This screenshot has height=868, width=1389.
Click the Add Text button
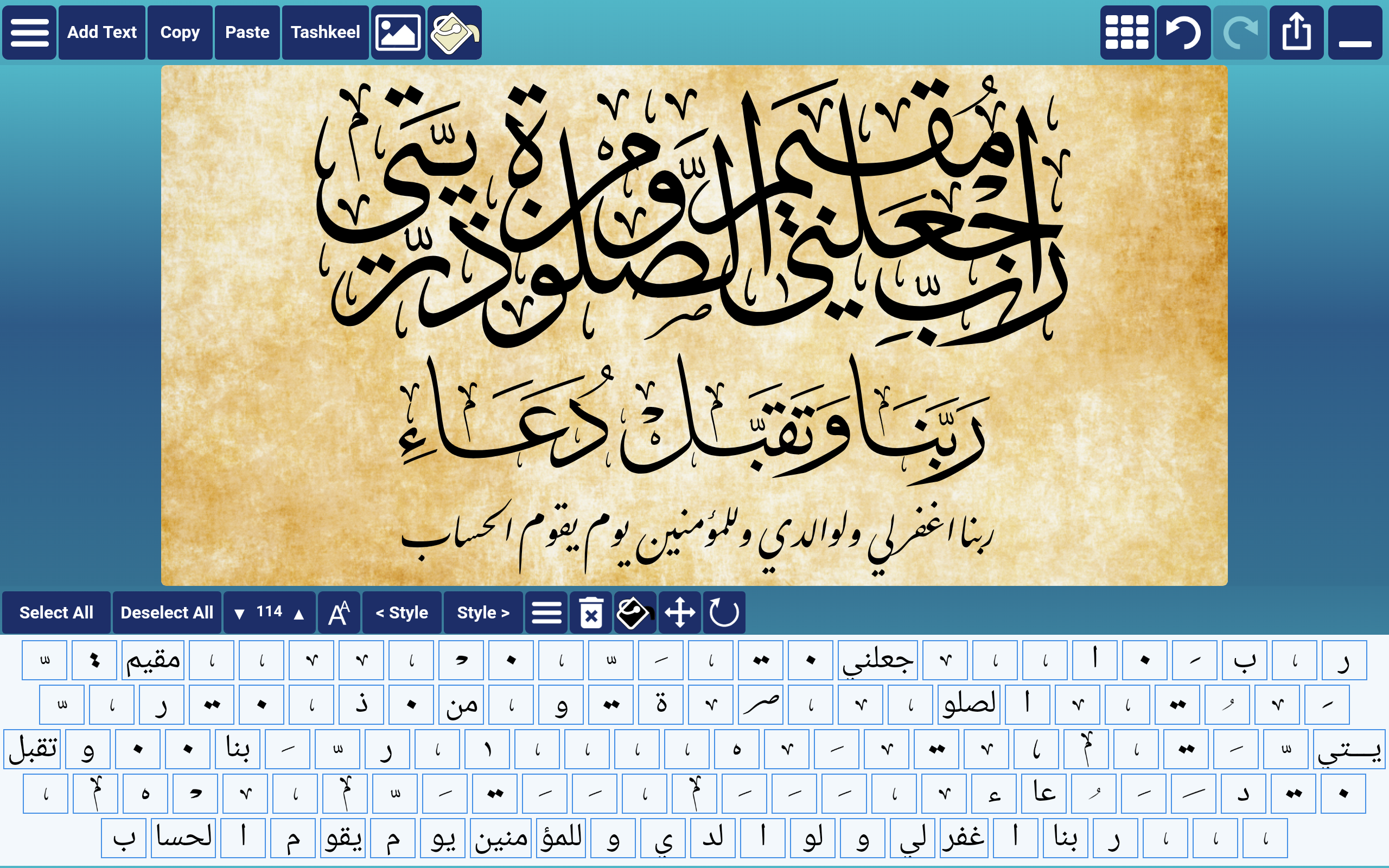[102, 33]
